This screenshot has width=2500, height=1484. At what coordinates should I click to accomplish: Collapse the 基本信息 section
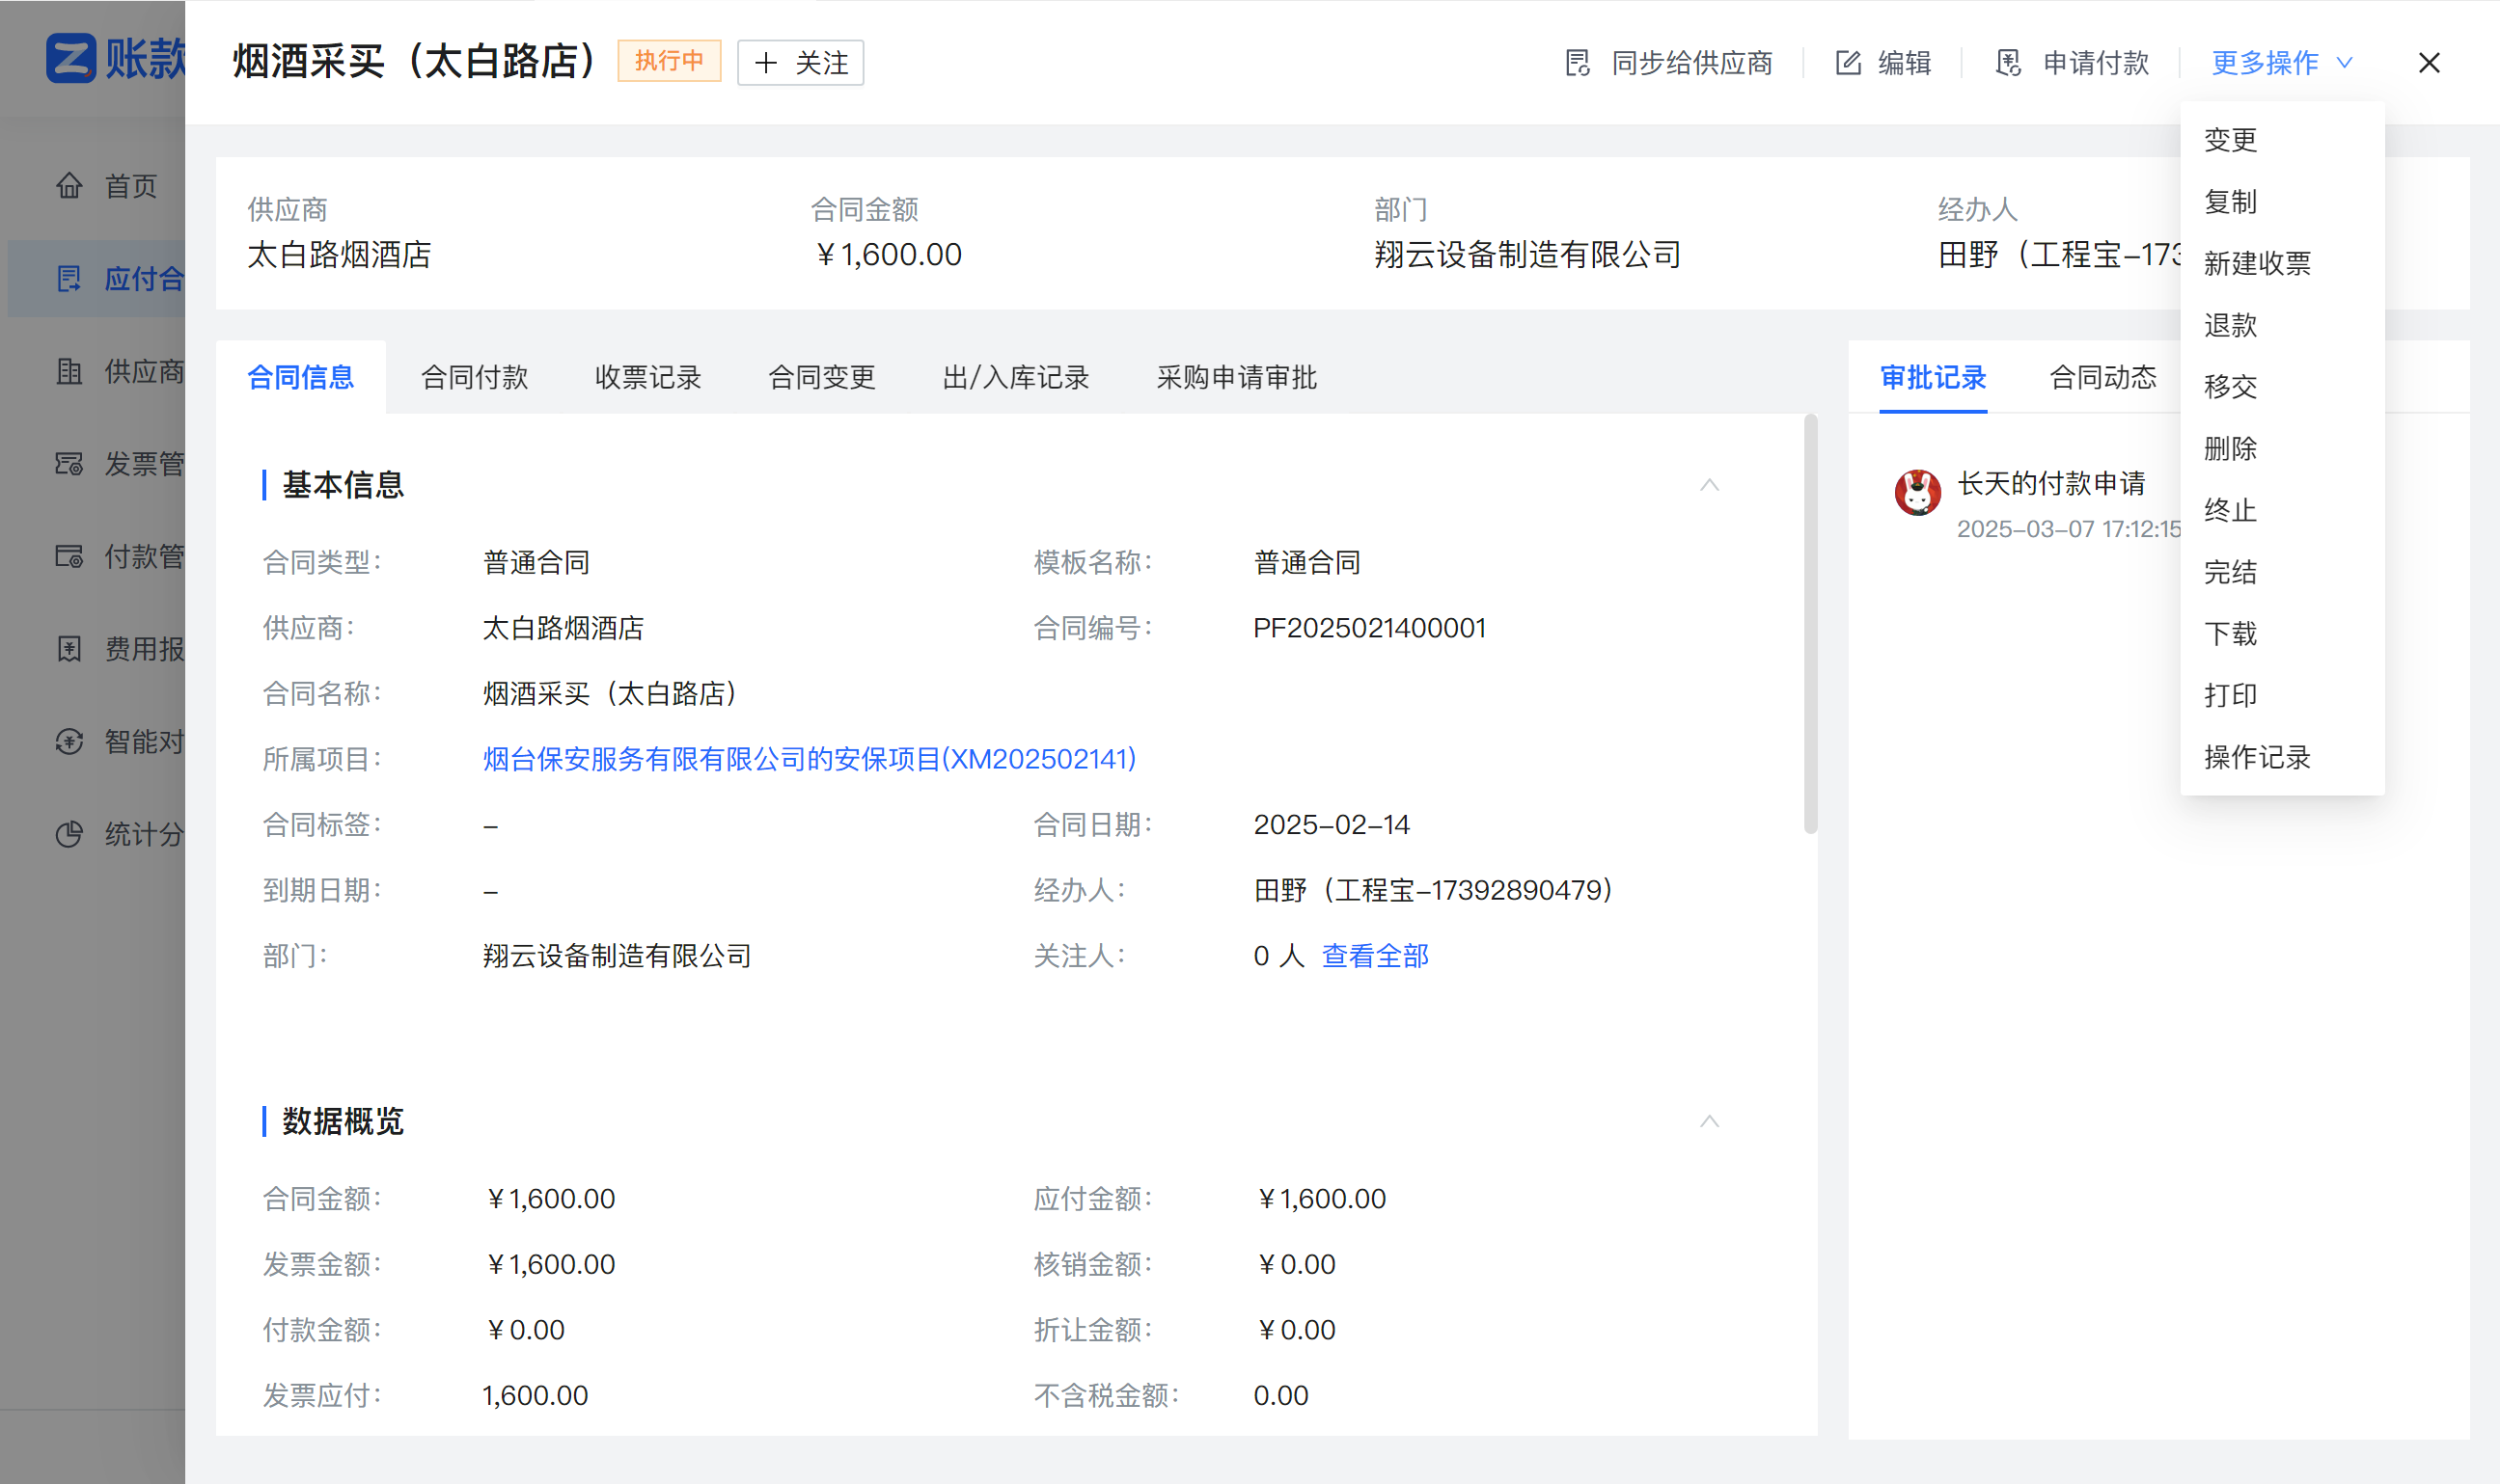coord(1709,485)
